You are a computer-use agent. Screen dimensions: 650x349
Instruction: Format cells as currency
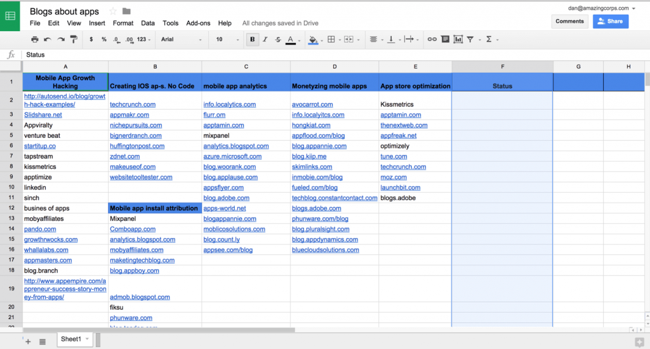pyautogui.click(x=91, y=39)
